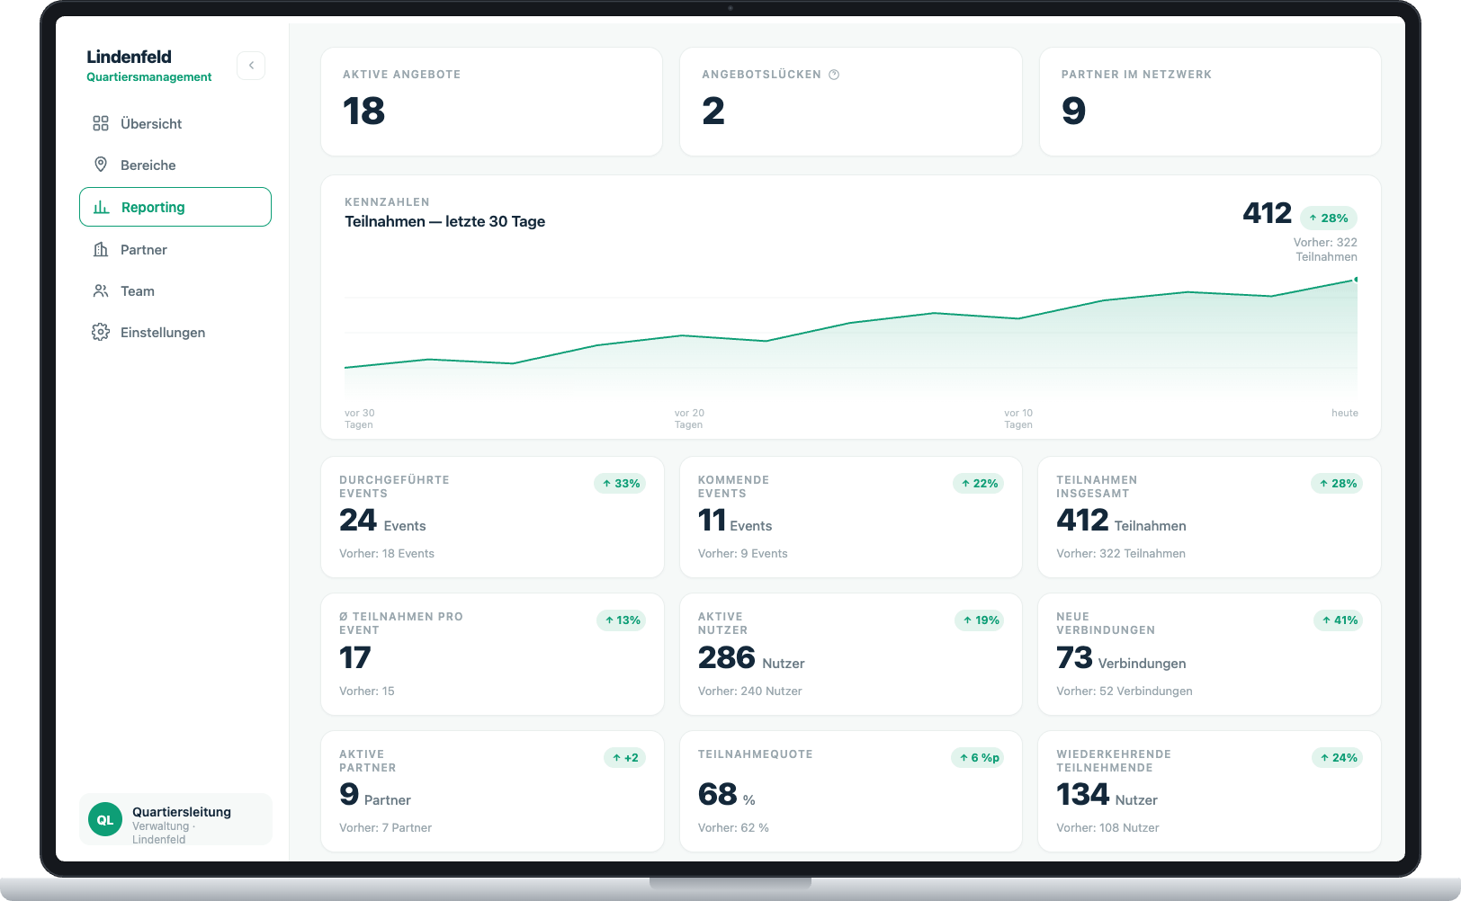Click the '24 Events' value
Screen dimensions: 1461x901
pos(382,521)
